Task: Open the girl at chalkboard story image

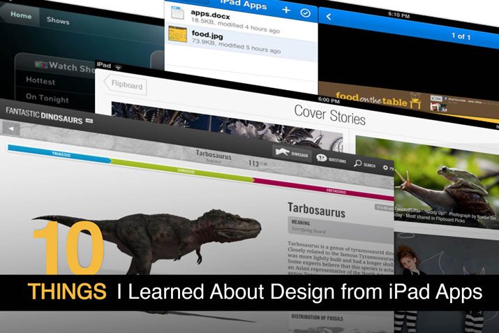Action: pyautogui.click(x=445, y=255)
